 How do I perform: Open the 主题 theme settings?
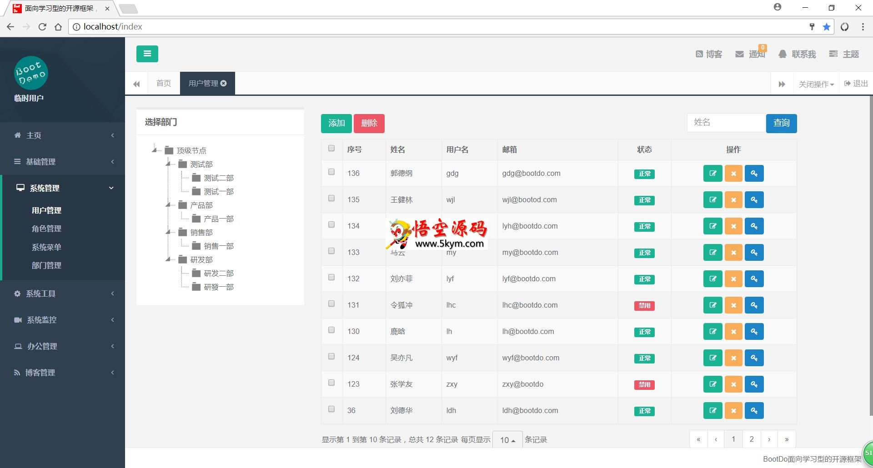coord(844,54)
